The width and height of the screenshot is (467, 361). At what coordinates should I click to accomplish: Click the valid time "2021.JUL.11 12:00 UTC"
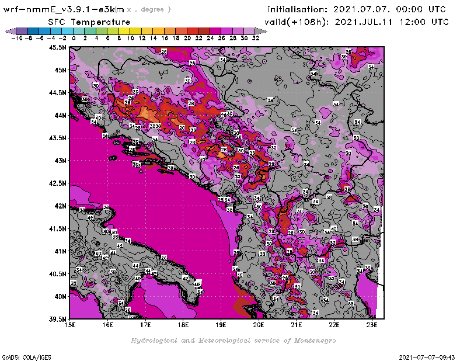point(392,22)
